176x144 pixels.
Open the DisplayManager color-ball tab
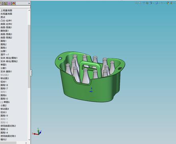pos(14,4)
